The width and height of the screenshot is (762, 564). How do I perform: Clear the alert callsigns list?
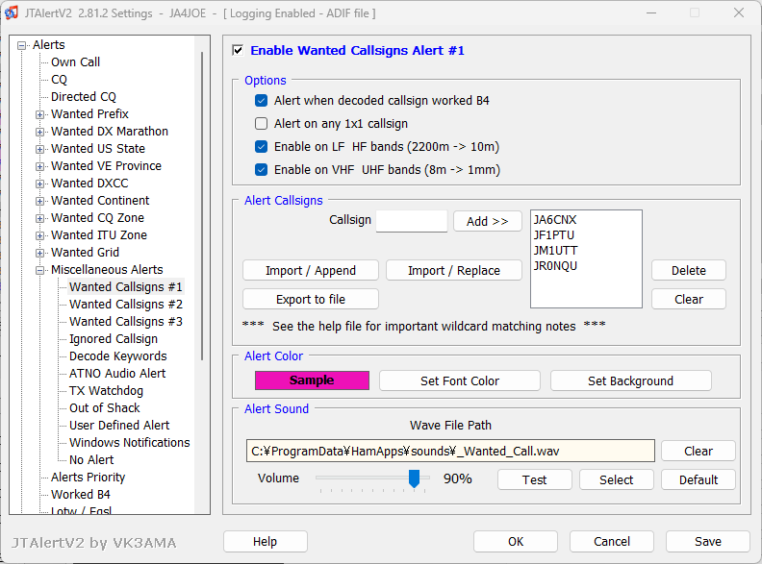pyautogui.click(x=689, y=299)
